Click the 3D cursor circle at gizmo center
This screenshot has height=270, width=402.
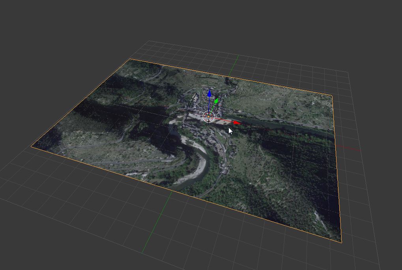(208, 117)
